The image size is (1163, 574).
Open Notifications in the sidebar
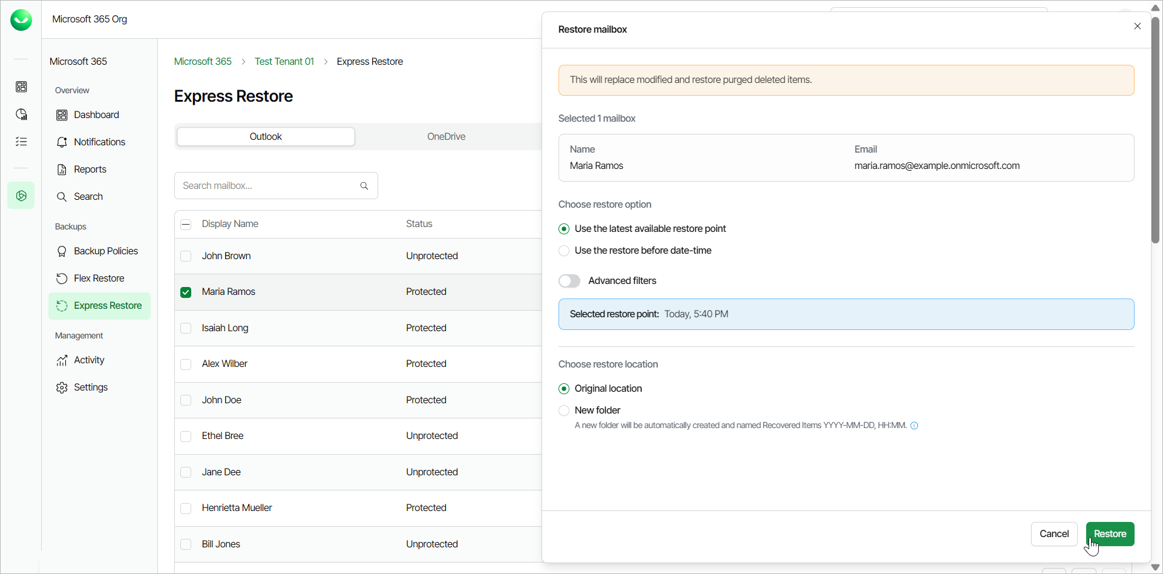coord(99,142)
